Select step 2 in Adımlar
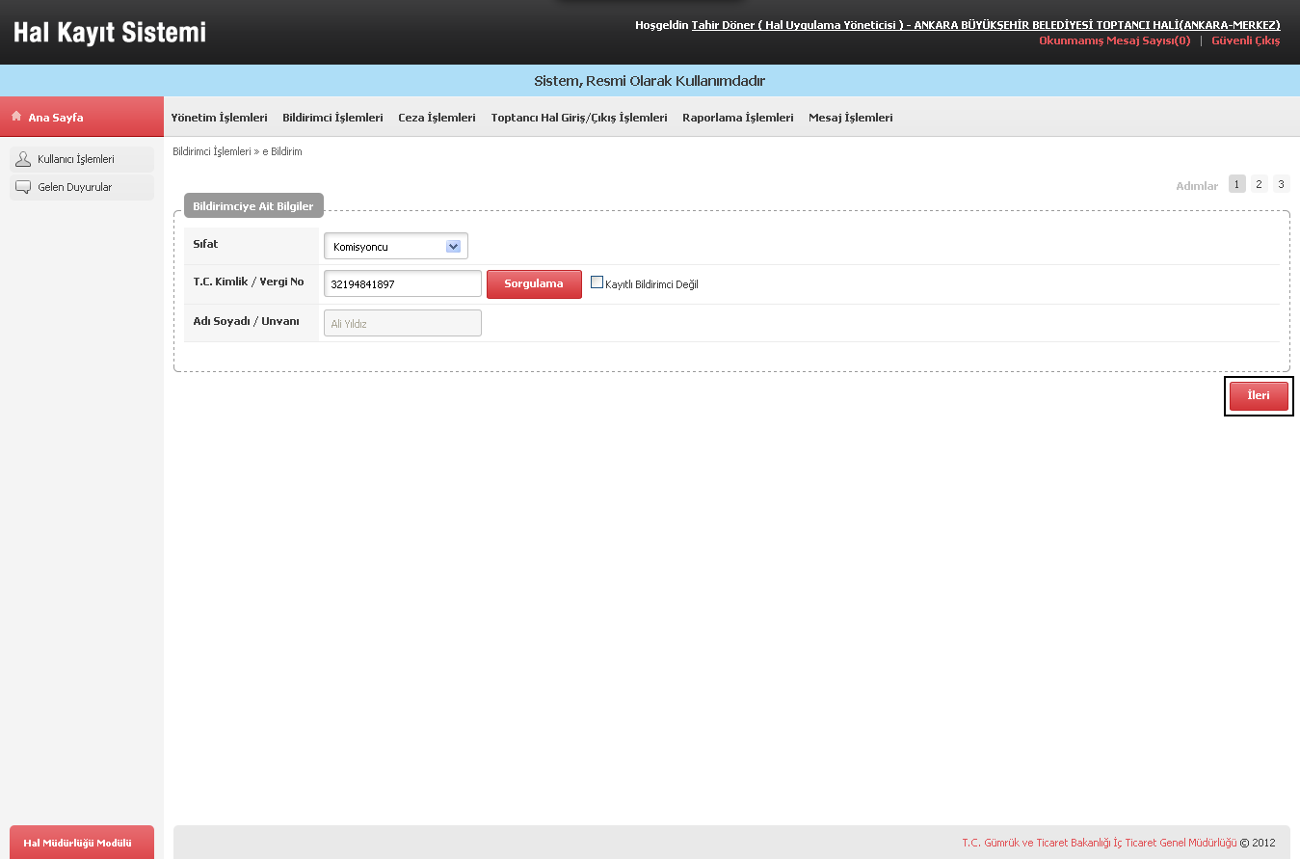Viewport: 1300px width, 859px height. (x=1259, y=184)
